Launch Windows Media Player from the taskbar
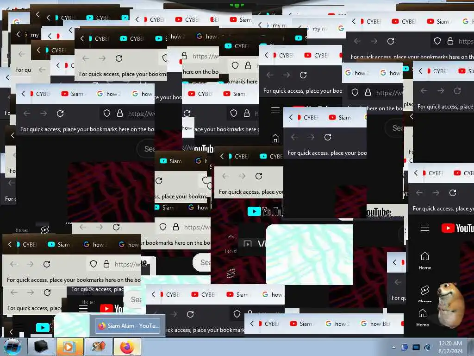The width and height of the screenshot is (474, 356). tap(69, 347)
